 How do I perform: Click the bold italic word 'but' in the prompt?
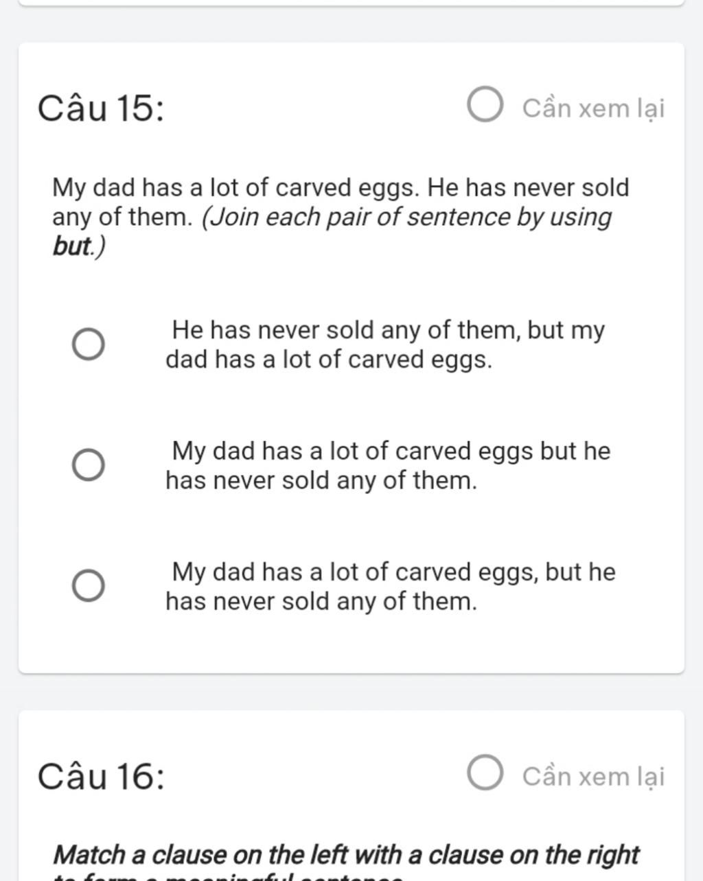coord(71,246)
